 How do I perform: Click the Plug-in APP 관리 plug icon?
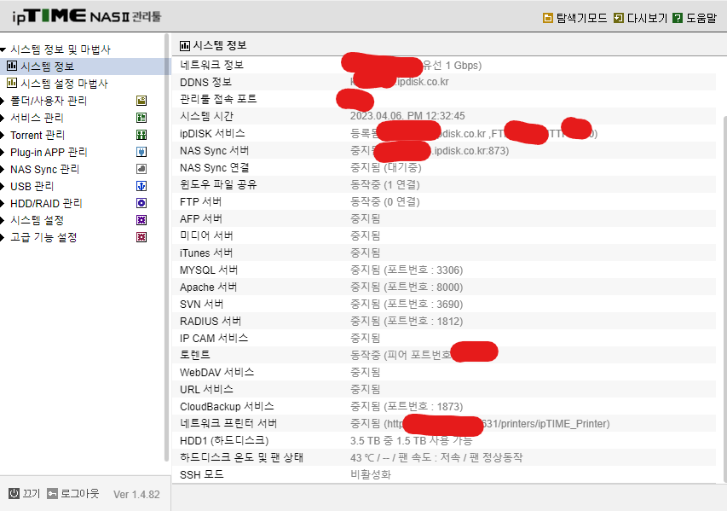141,152
